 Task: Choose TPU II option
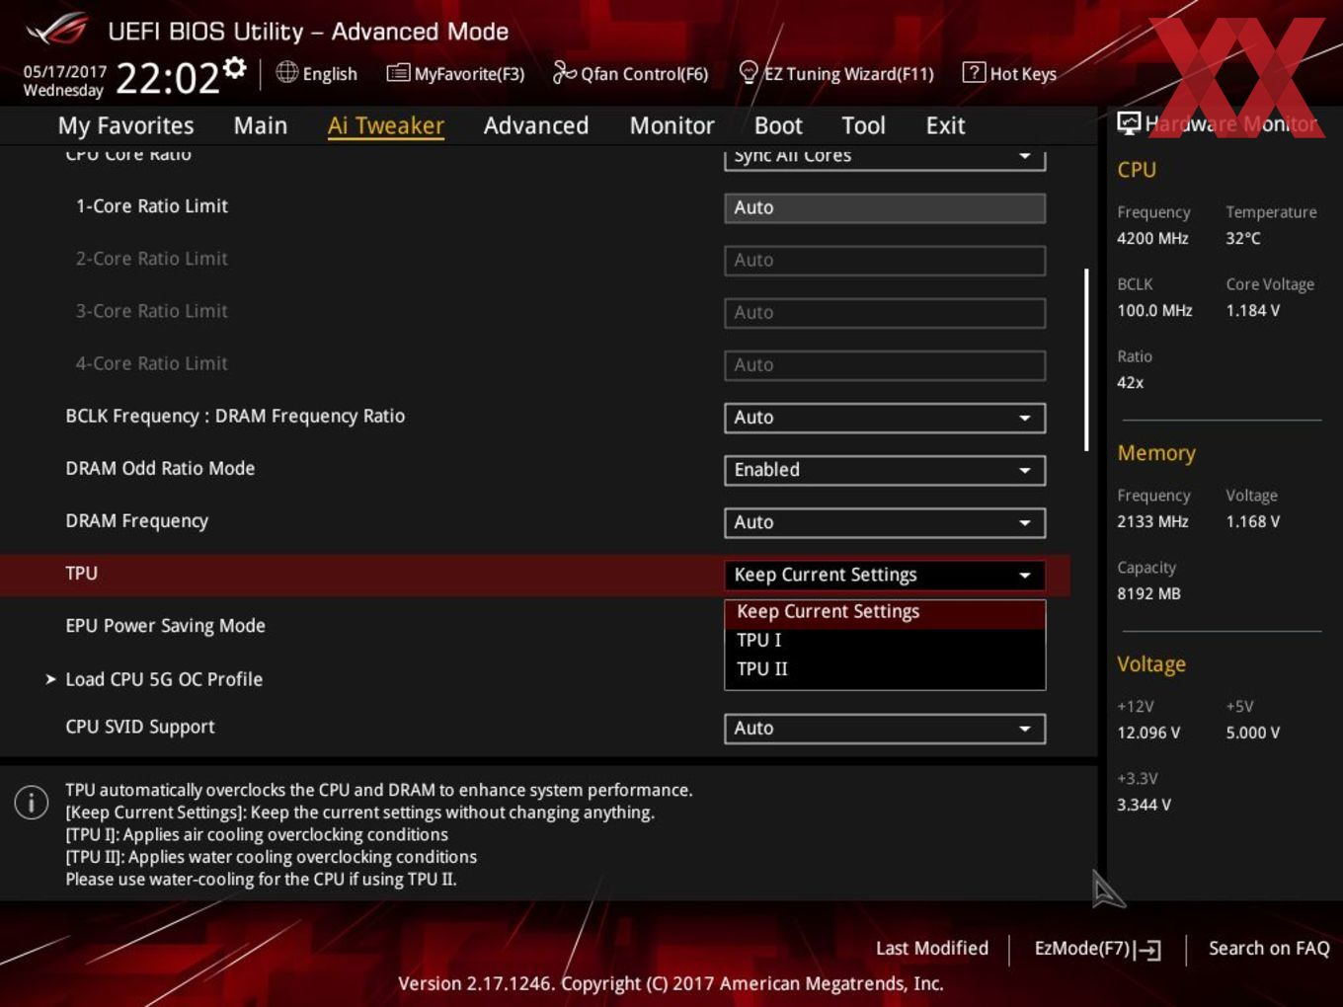point(885,668)
